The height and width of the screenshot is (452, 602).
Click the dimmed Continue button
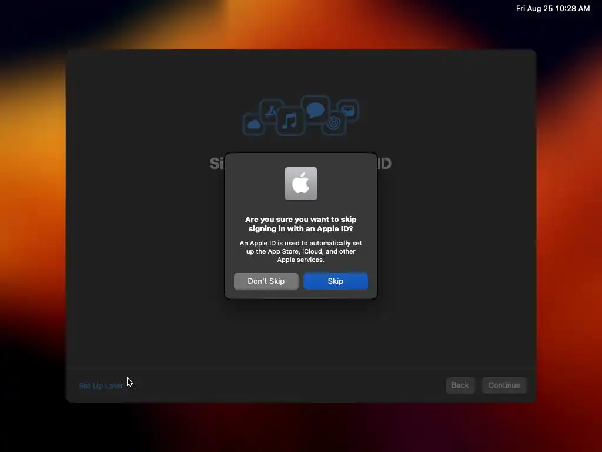(x=504, y=385)
